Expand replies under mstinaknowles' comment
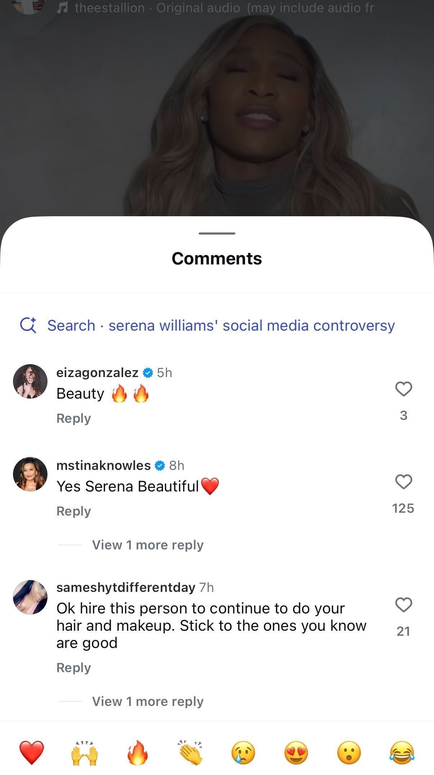Screen dimensions: 434x775 148,545
